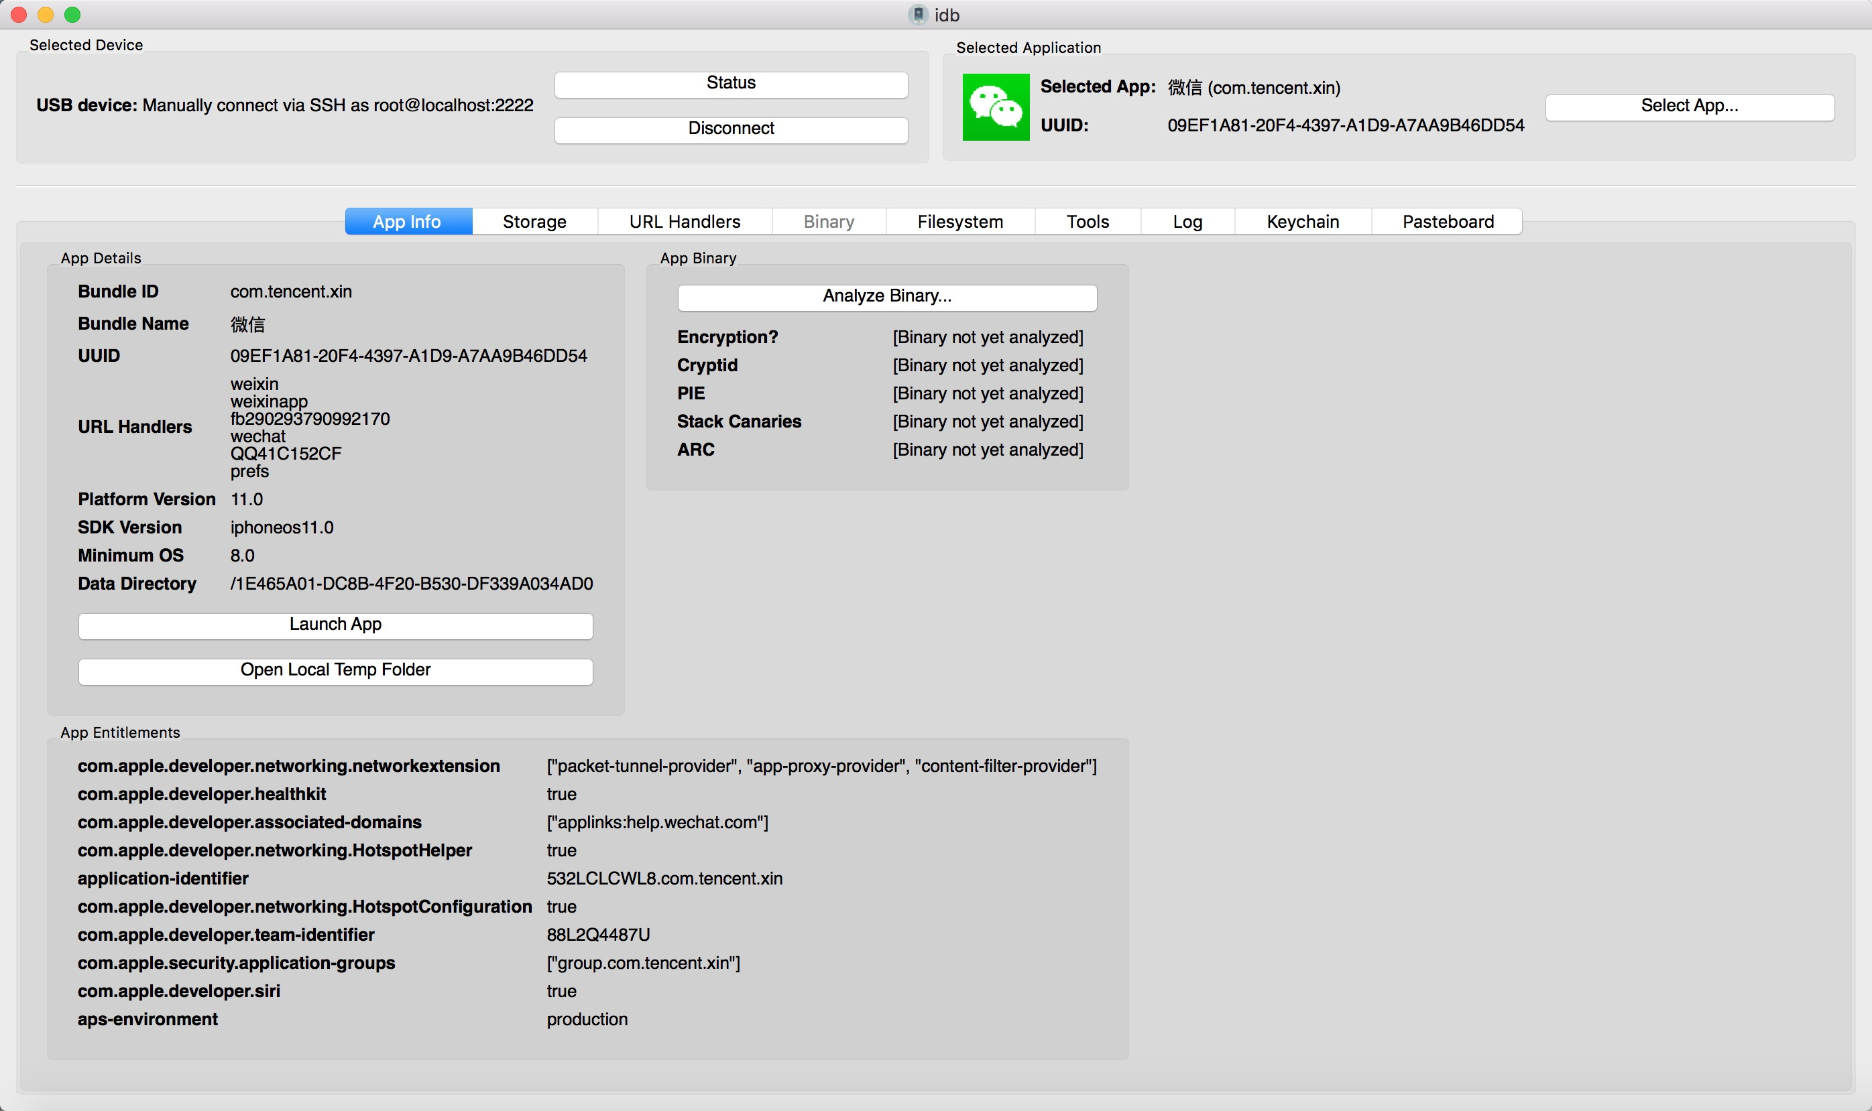Click the QQ41C152CF URL handler
The width and height of the screenshot is (1872, 1111).
click(x=286, y=454)
